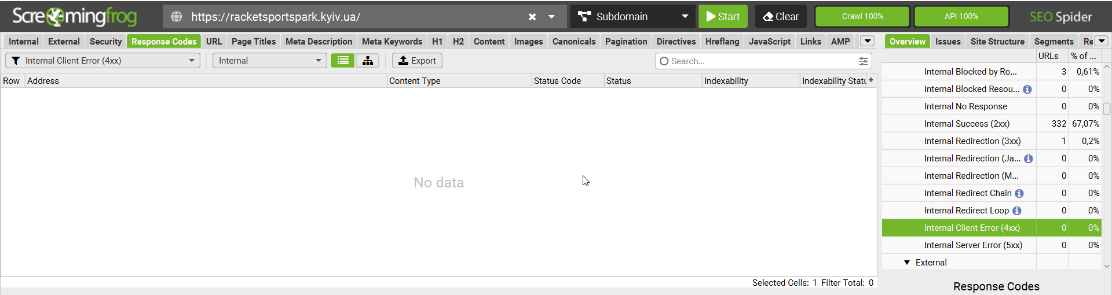Screen dimensions: 1112x295
Task: Click info icon for Internal Blocked Resource
Action: [x=1027, y=89]
